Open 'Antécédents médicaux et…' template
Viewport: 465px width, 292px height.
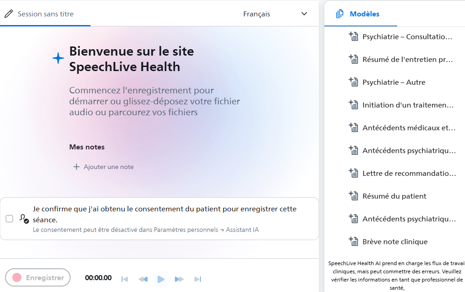coord(409,128)
